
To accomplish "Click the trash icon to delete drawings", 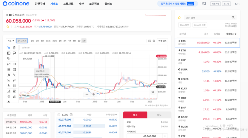I will pos(14,48).
